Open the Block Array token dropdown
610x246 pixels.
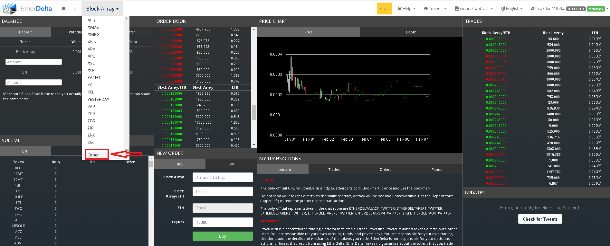(102, 9)
